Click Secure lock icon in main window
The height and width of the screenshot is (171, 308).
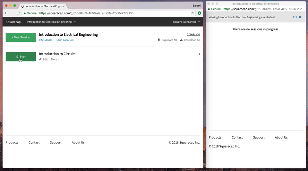(x=25, y=13)
